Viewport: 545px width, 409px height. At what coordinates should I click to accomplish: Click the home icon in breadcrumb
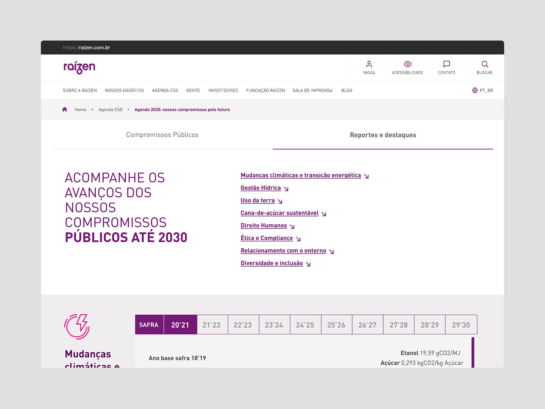point(65,109)
